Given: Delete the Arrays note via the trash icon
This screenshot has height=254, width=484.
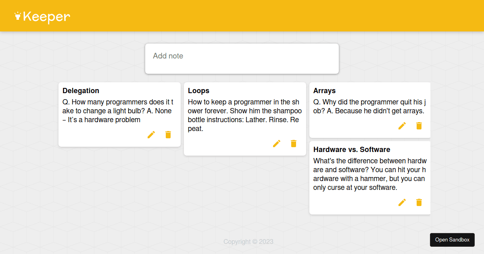Looking at the screenshot, I should click(x=419, y=126).
